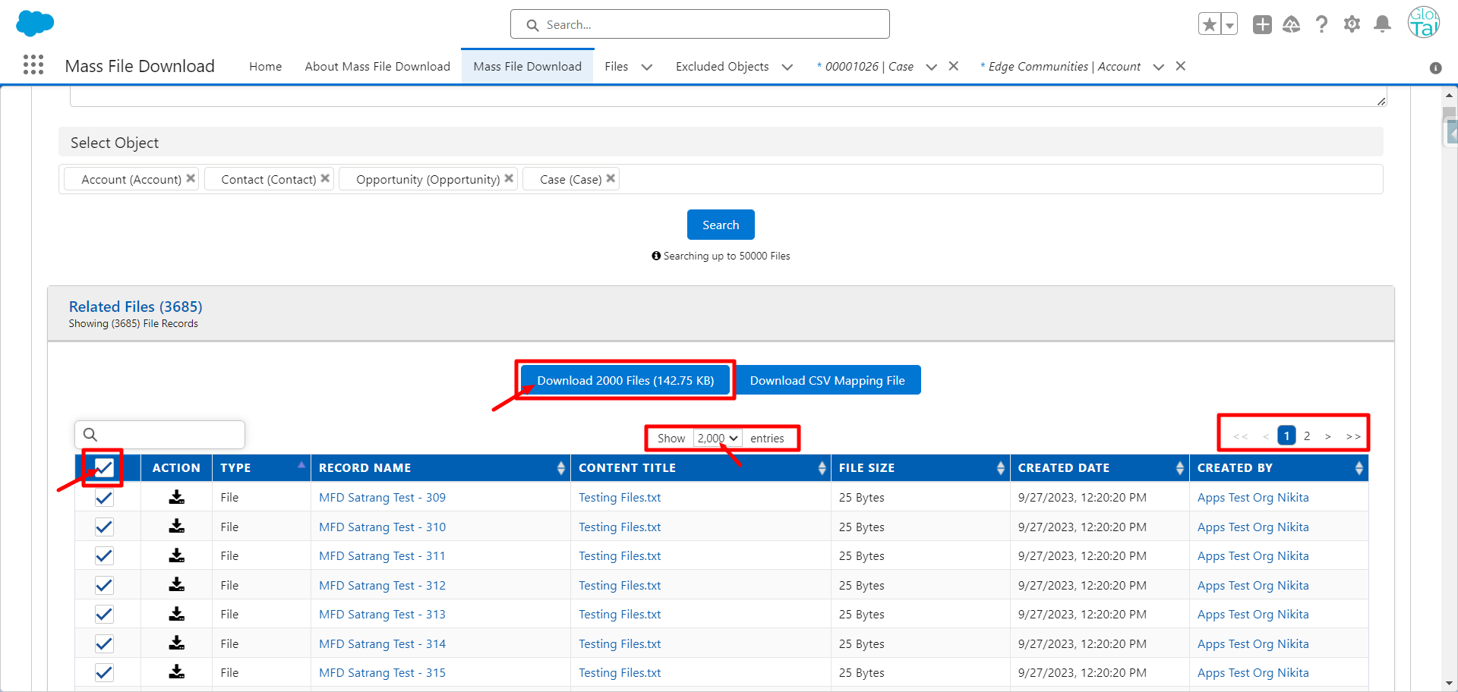Viewport: 1458px width, 692px height.
Task: Click the blue Search button
Action: pos(721,225)
